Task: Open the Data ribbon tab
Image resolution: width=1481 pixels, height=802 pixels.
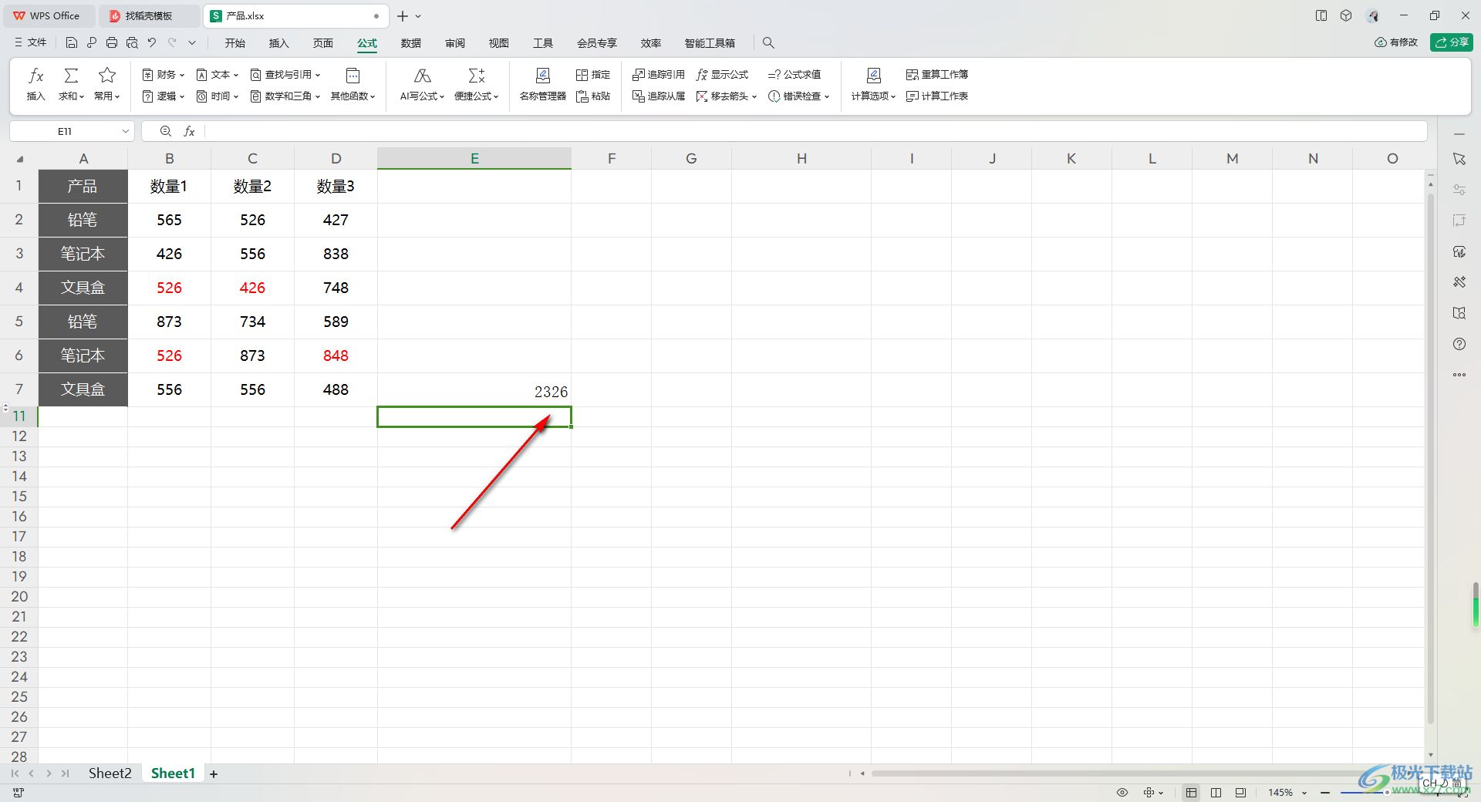Action: point(411,43)
